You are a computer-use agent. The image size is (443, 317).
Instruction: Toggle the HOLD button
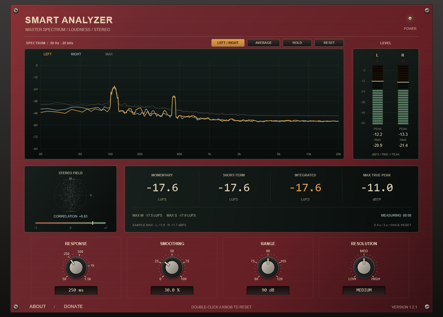point(297,43)
